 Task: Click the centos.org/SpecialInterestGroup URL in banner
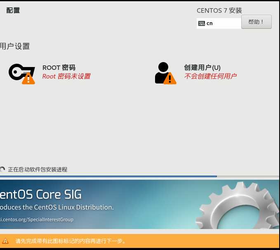(37, 220)
